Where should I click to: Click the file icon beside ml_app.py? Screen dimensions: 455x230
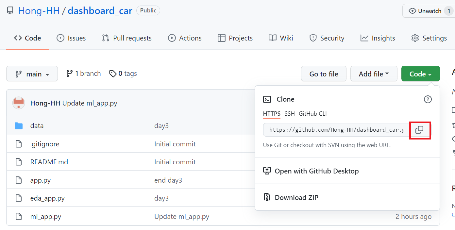coord(19,216)
